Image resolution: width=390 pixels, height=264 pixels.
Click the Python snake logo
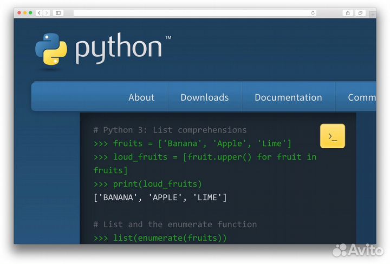point(51,49)
